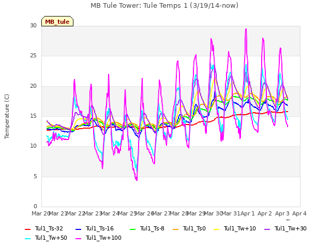Select the Tul1_Ts-8 legend label
This screenshot has height=248, width=331.
point(152,228)
